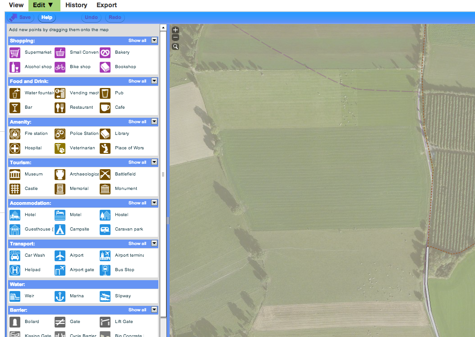Collapse the Food and Drink category arrow
The height and width of the screenshot is (337, 475).
point(154,81)
